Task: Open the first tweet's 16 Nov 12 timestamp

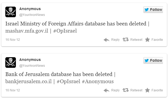Action: click(x=13, y=40)
